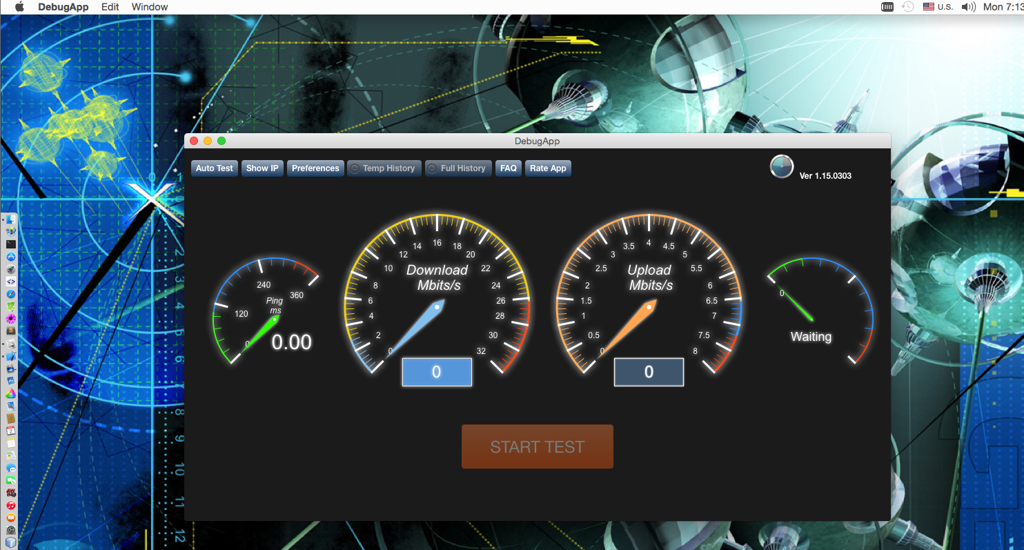Image resolution: width=1024 pixels, height=550 pixels.
Task: Click the Auto Test button
Action: tap(215, 168)
